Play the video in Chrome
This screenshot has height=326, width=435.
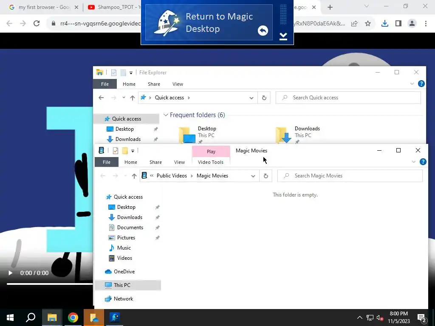[11, 273]
